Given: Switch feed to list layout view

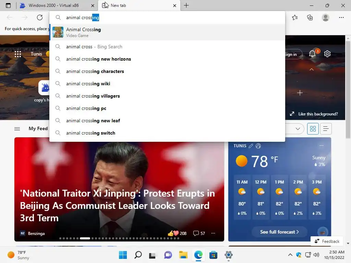Looking at the screenshot, I should pos(326,129).
